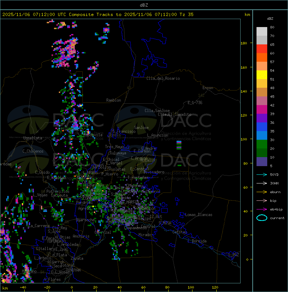Click the '-20' km tick on bottom axis
288x292 pixels.
(47, 287)
